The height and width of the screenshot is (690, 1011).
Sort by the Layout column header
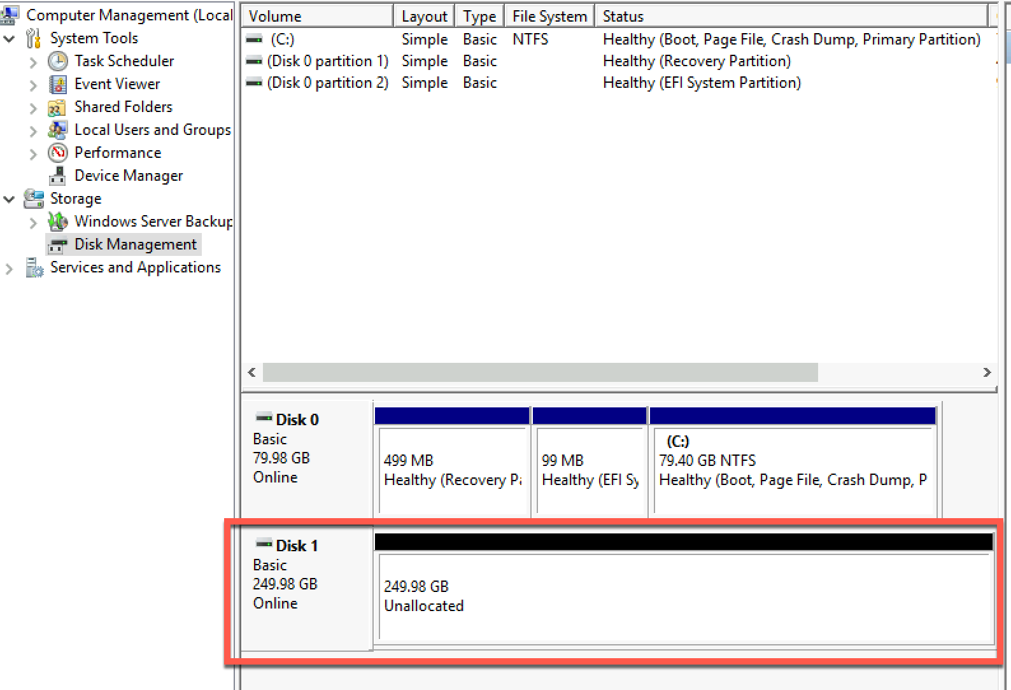click(x=424, y=16)
